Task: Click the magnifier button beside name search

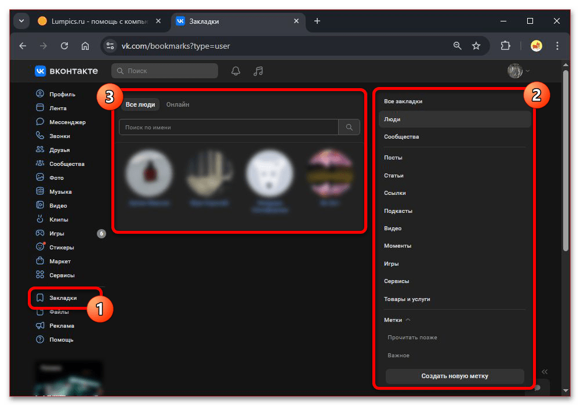Action: [349, 127]
